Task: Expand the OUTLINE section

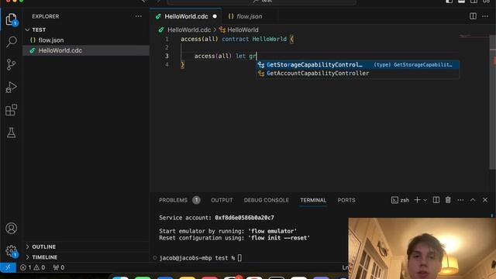Action: pyautogui.click(x=86, y=246)
